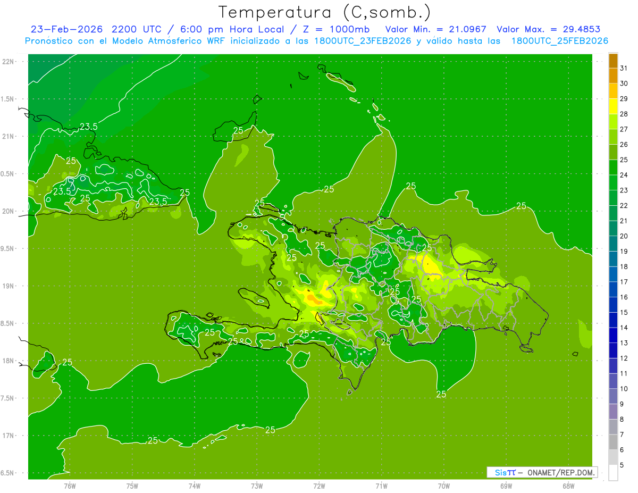Screen dimensions: 638x493
Task: Click the "74W" longitude axis label
Action: 195,486
